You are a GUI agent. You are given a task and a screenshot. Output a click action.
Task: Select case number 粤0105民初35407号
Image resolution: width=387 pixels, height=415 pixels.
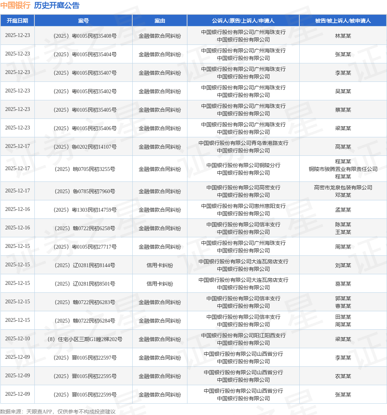(85, 73)
